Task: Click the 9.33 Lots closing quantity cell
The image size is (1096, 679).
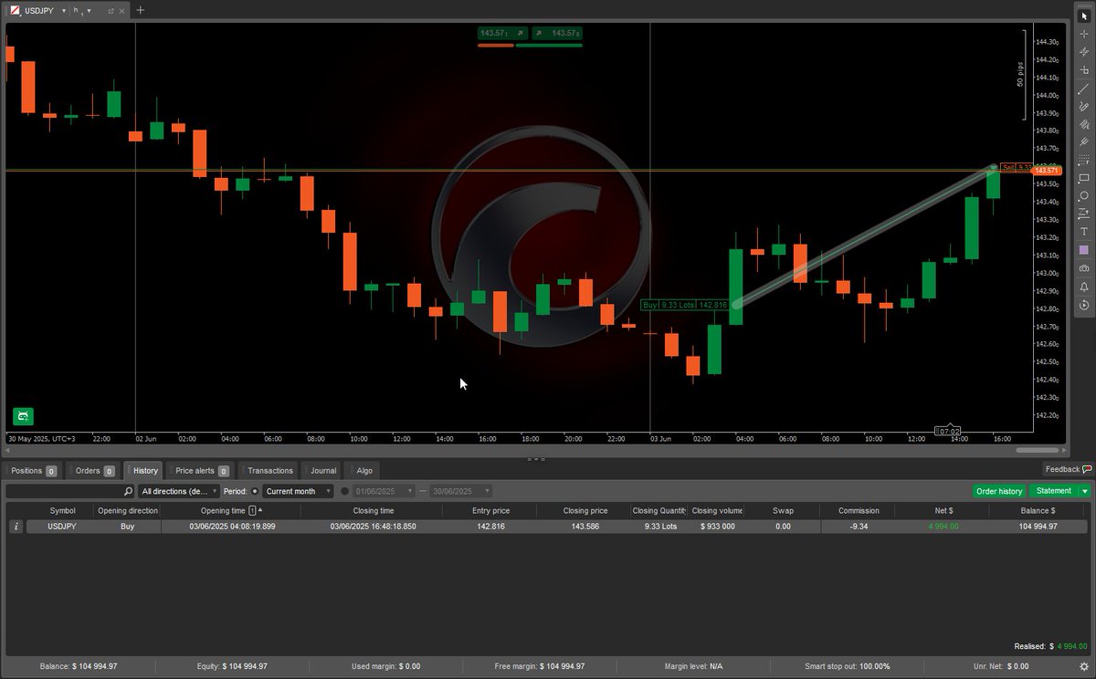Action: [659, 527]
